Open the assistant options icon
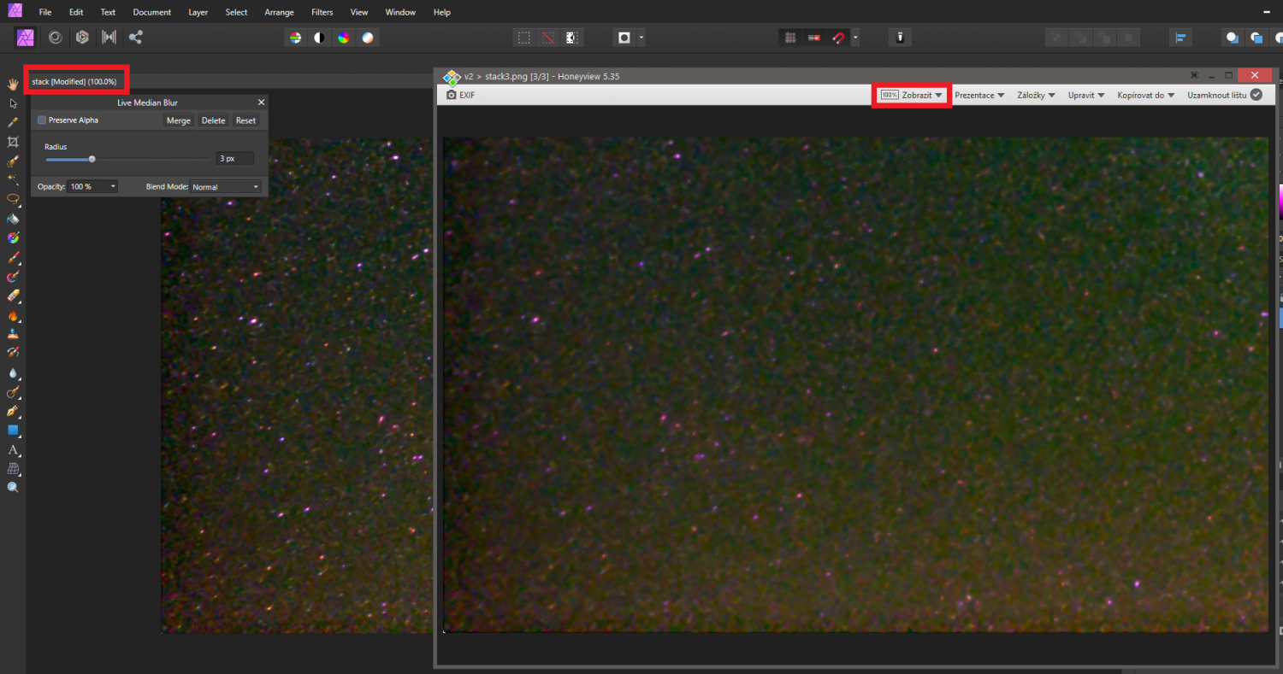The image size is (1283, 674). [x=900, y=37]
